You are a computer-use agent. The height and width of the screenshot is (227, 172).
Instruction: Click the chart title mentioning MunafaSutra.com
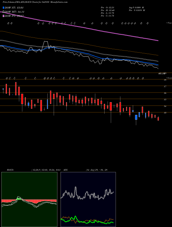pos(35,2)
